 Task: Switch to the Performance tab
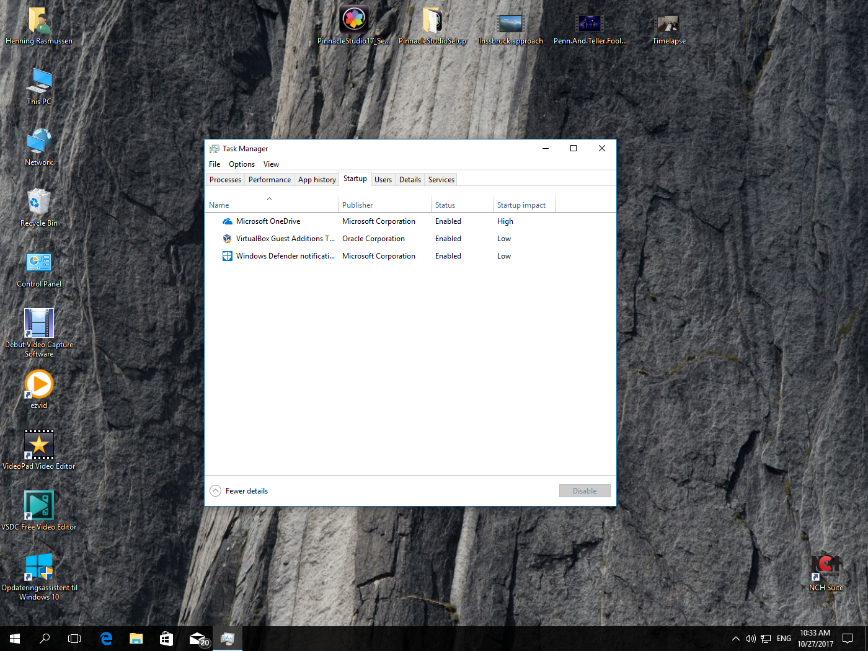(269, 179)
